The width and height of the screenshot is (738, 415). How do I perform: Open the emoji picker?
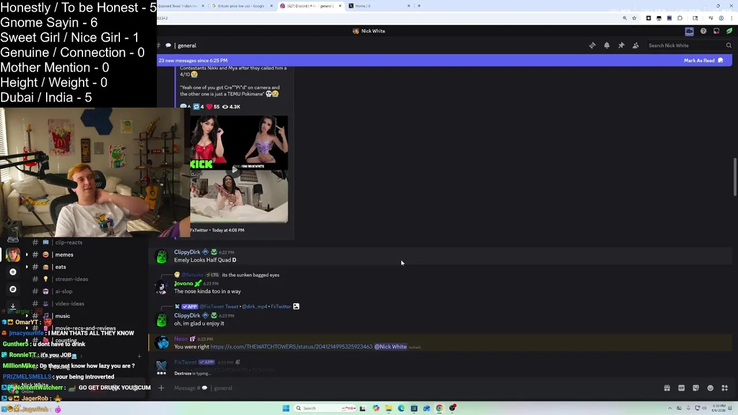(x=710, y=388)
